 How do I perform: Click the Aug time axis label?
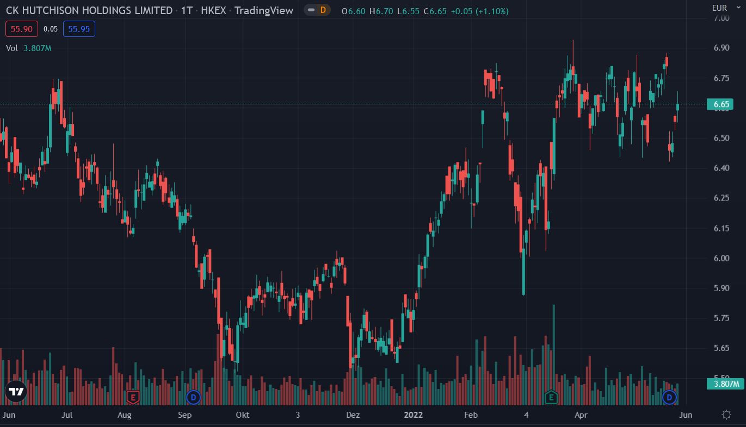tap(125, 415)
